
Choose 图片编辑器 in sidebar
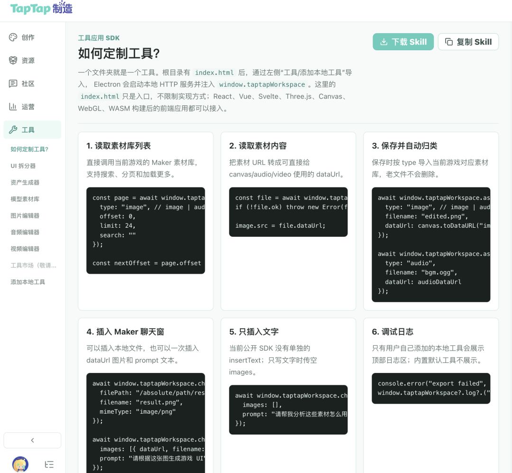(25, 216)
